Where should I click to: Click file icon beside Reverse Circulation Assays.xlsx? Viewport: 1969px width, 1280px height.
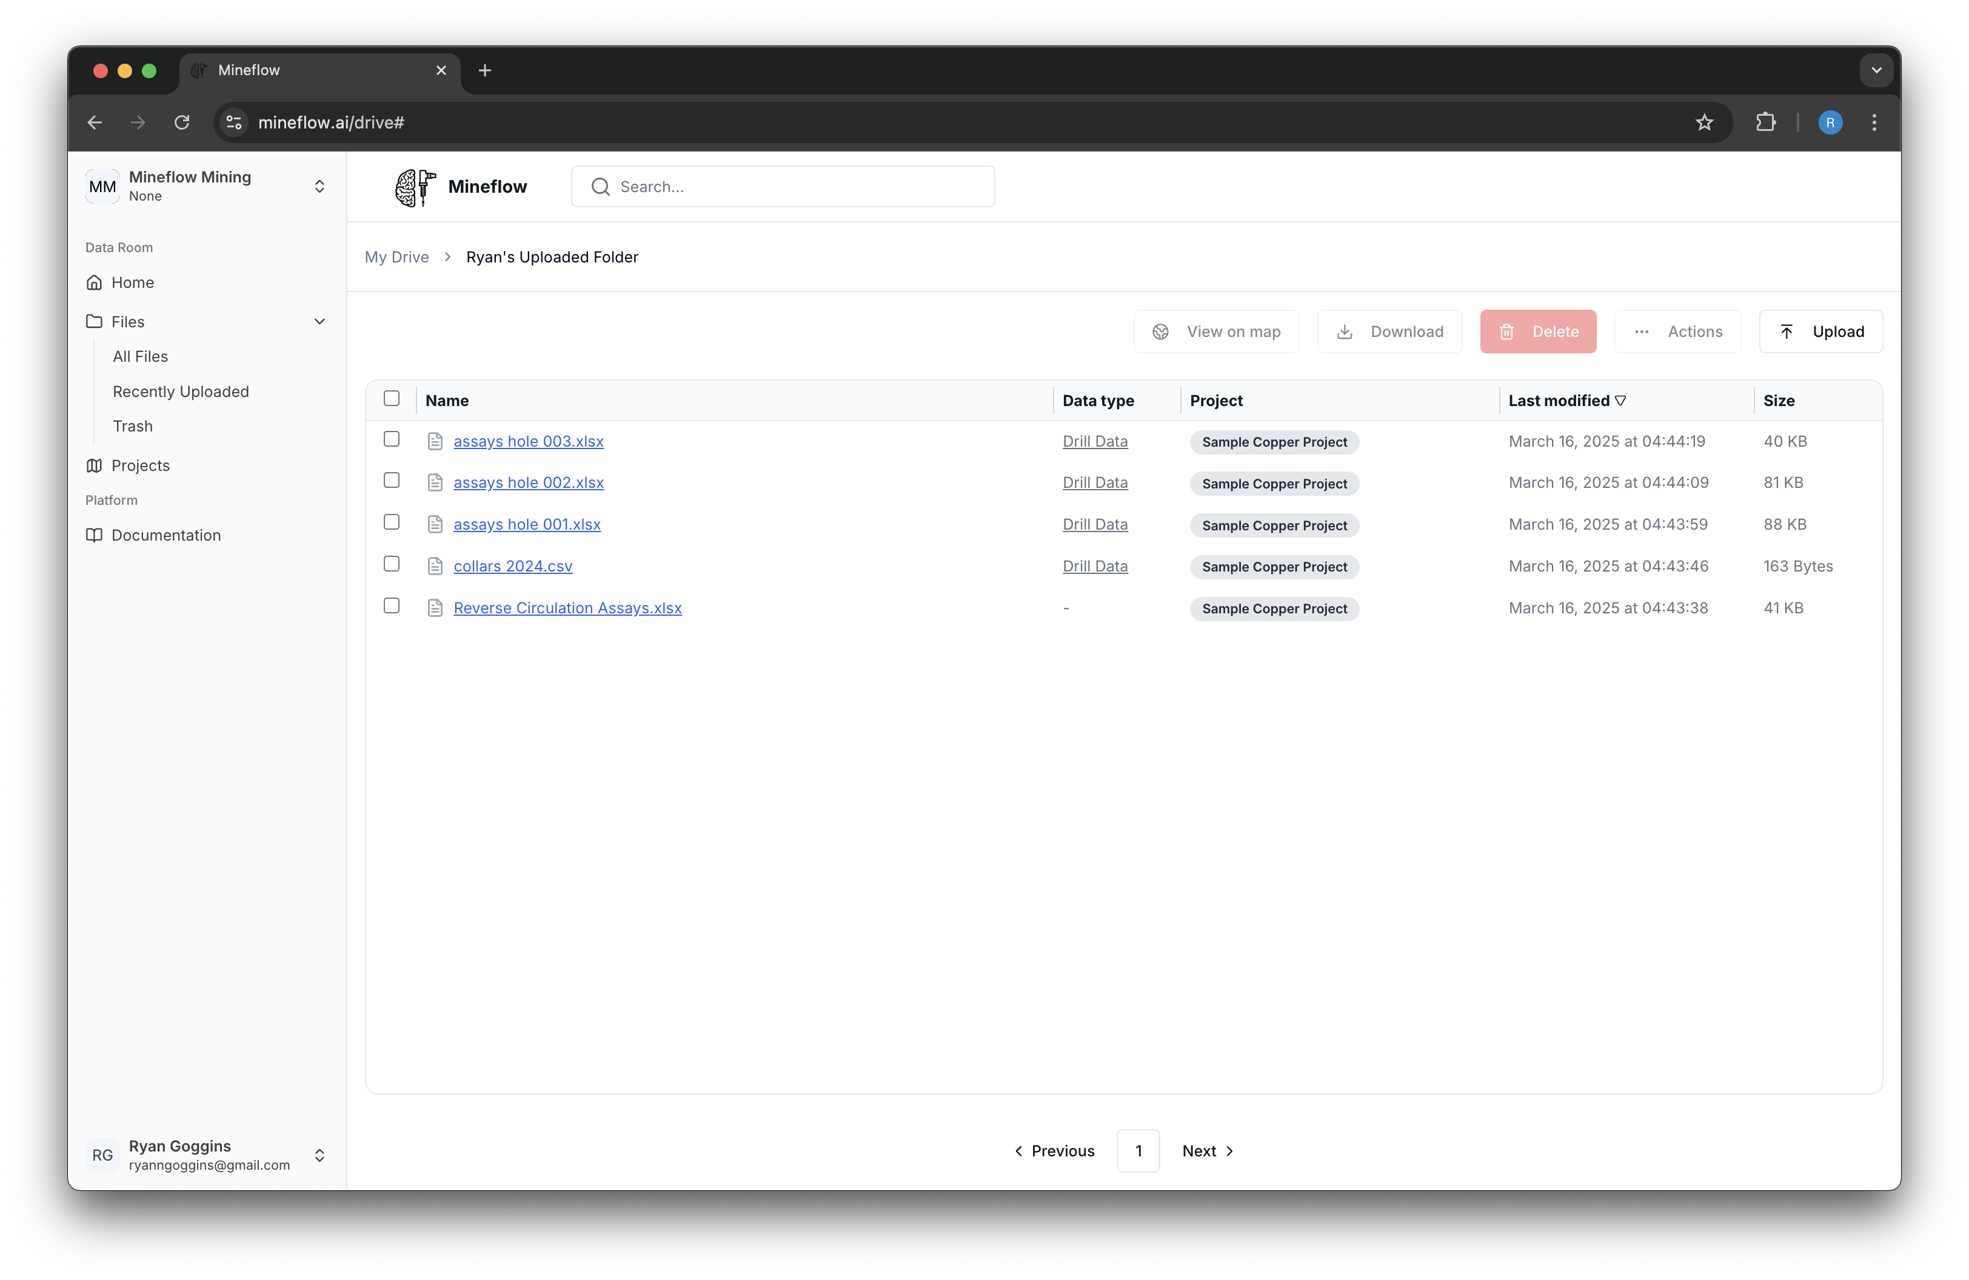pyautogui.click(x=435, y=608)
